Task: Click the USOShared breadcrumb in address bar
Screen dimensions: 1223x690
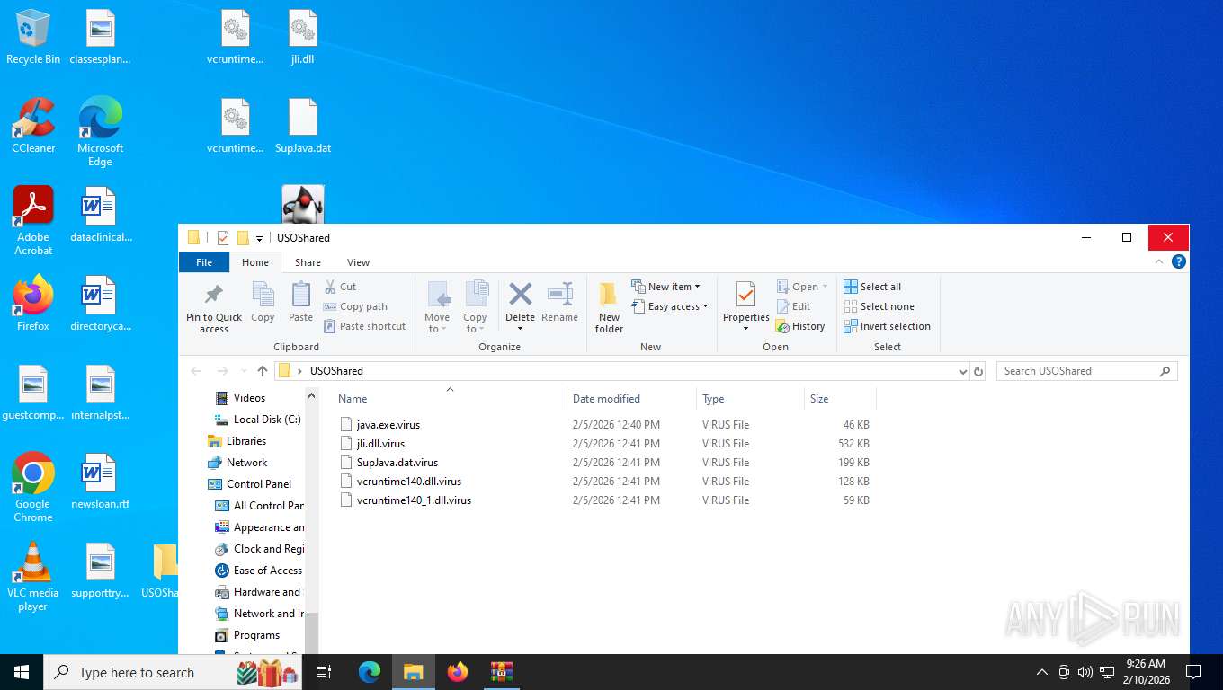Action: [336, 371]
